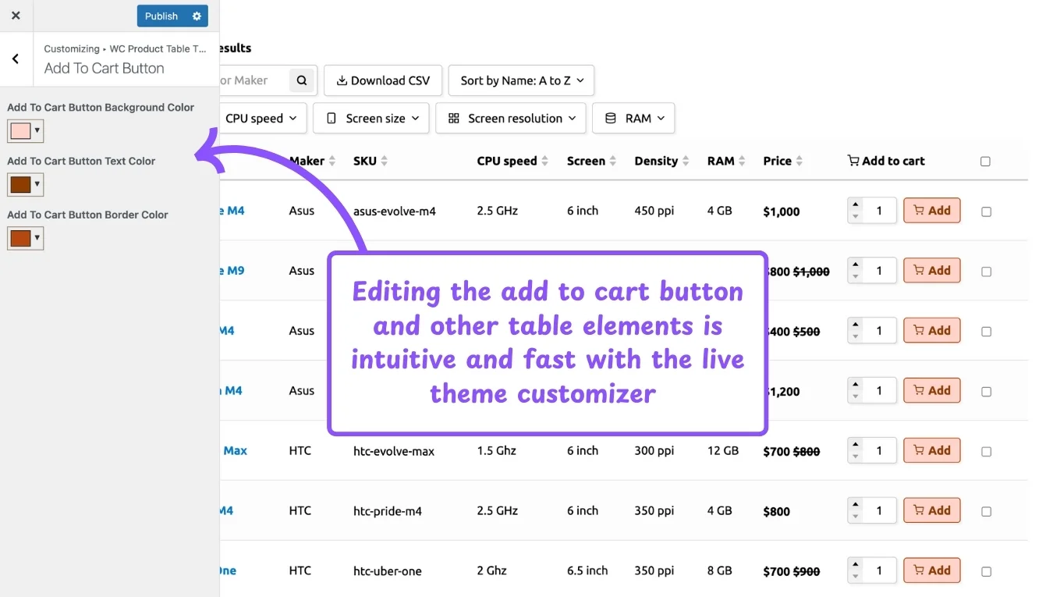The image size is (1053, 597).
Task: Click the 2 Ghz CPU speed cell
Action: [x=492, y=570]
